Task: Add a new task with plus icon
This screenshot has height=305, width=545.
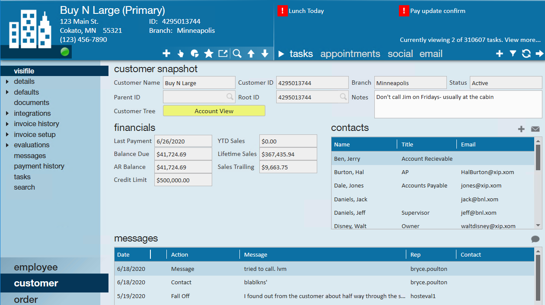Action: (499, 54)
